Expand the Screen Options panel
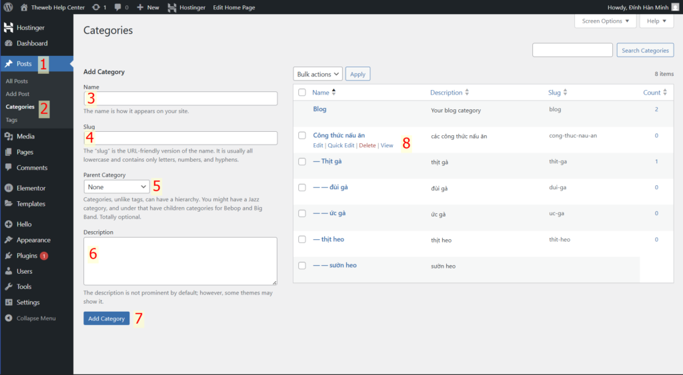The height and width of the screenshot is (375, 683). pyautogui.click(x=605, y=21)
